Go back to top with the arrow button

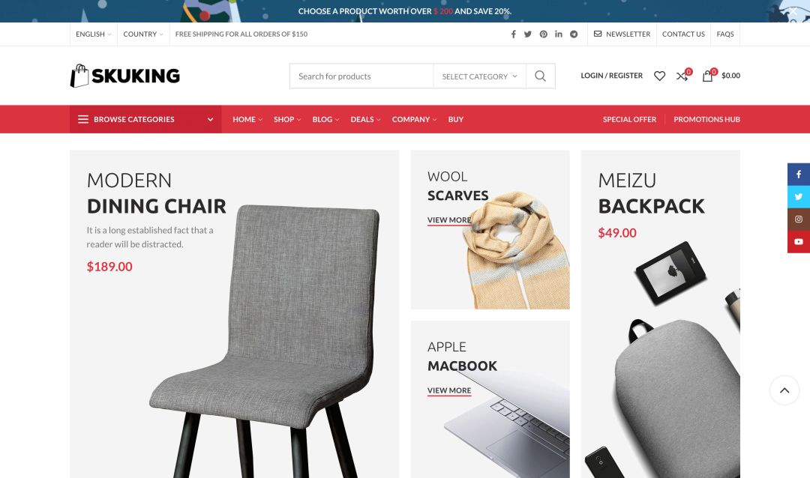[784, 390]
